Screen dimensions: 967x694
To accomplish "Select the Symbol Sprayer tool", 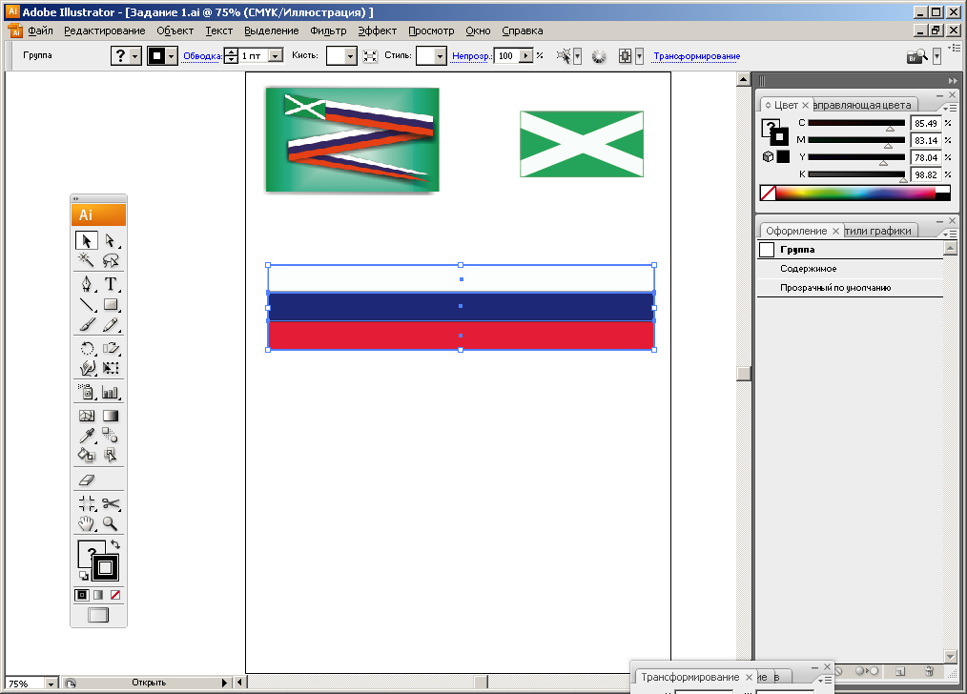I will [x=87, y=392].
